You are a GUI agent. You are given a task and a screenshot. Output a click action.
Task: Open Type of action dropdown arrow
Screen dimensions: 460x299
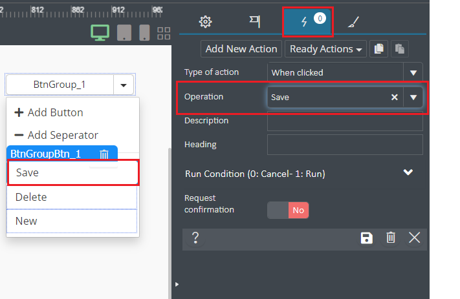click(x=413, y=72)
